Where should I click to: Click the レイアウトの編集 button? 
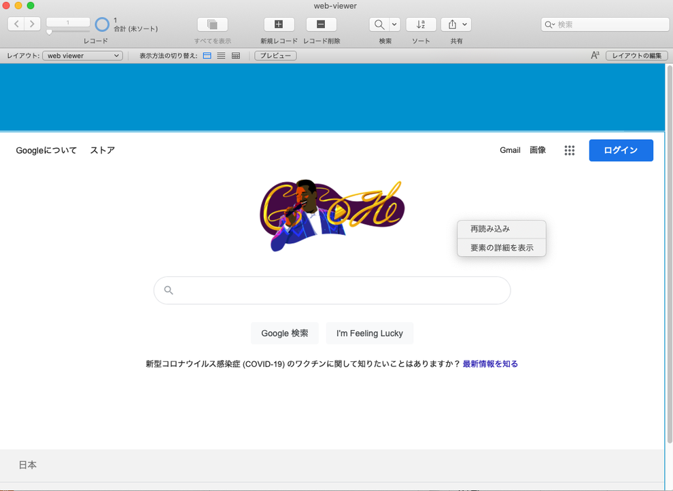637,56
